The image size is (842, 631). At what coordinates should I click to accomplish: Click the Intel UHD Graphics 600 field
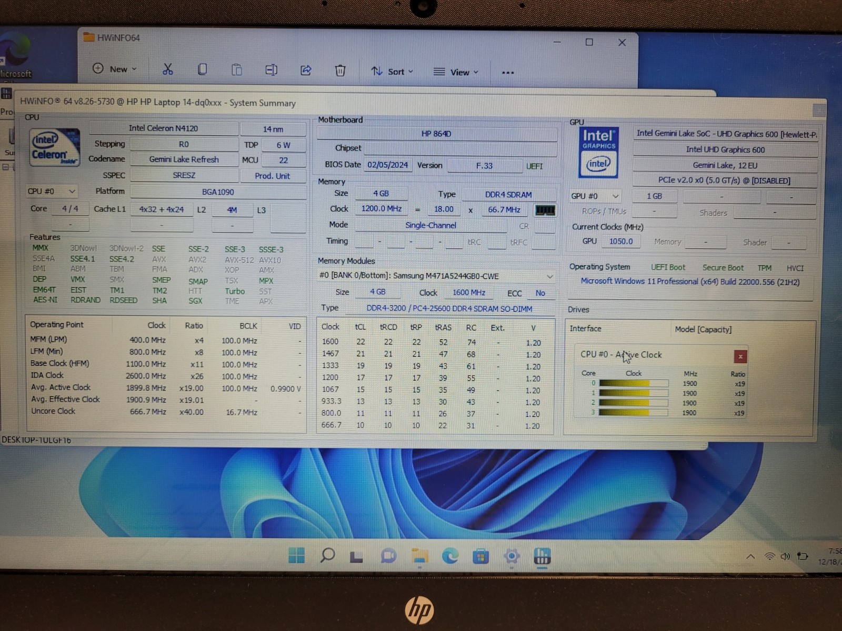pos(725,150)
